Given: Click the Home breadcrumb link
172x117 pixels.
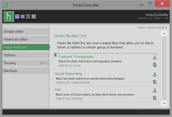Looking at the screenshot, I should pyautogui.click(x=141, y=27).
